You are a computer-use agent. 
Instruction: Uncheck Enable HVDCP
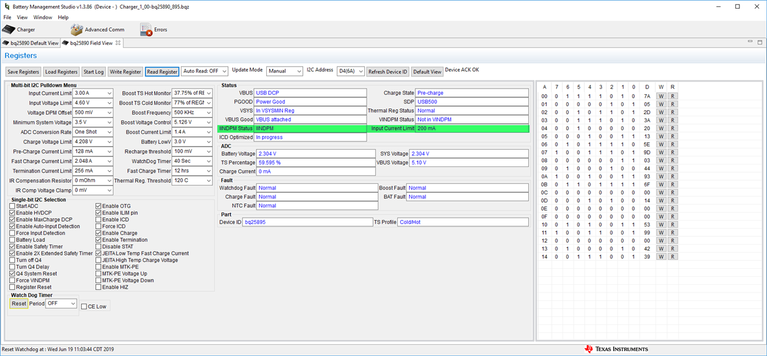coord(12,213)
